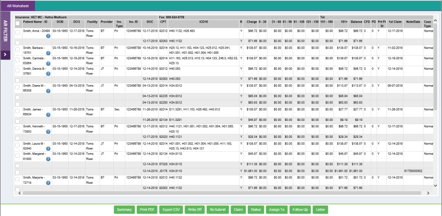
Task: Check the box for Smith, Dennis B row
Action: [x=17, y=70]
